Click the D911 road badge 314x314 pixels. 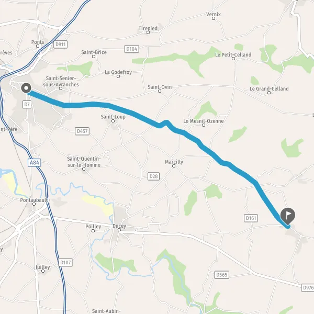click(60, 44)
